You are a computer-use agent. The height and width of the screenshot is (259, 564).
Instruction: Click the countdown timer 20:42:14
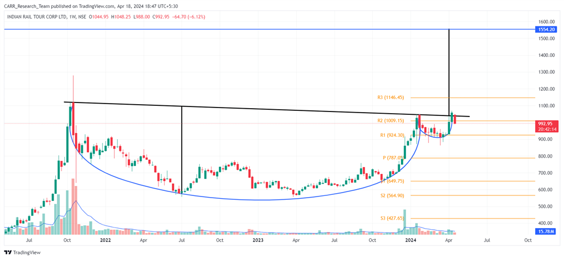(x=548, y=129)
